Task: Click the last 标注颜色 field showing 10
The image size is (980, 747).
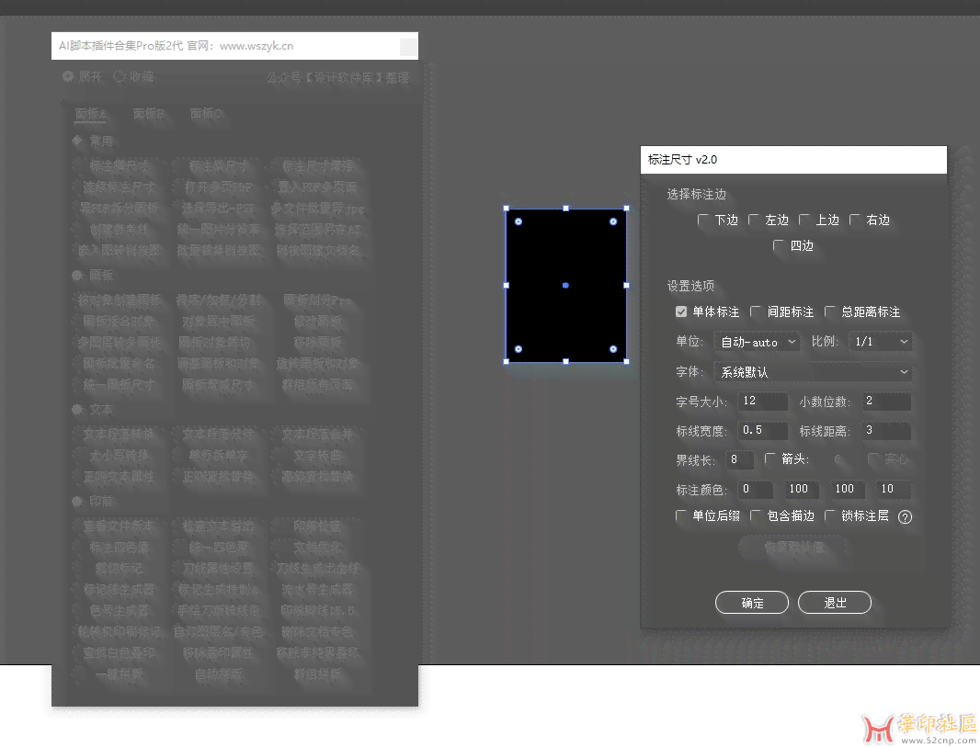Action: click(x=894, y=489)
